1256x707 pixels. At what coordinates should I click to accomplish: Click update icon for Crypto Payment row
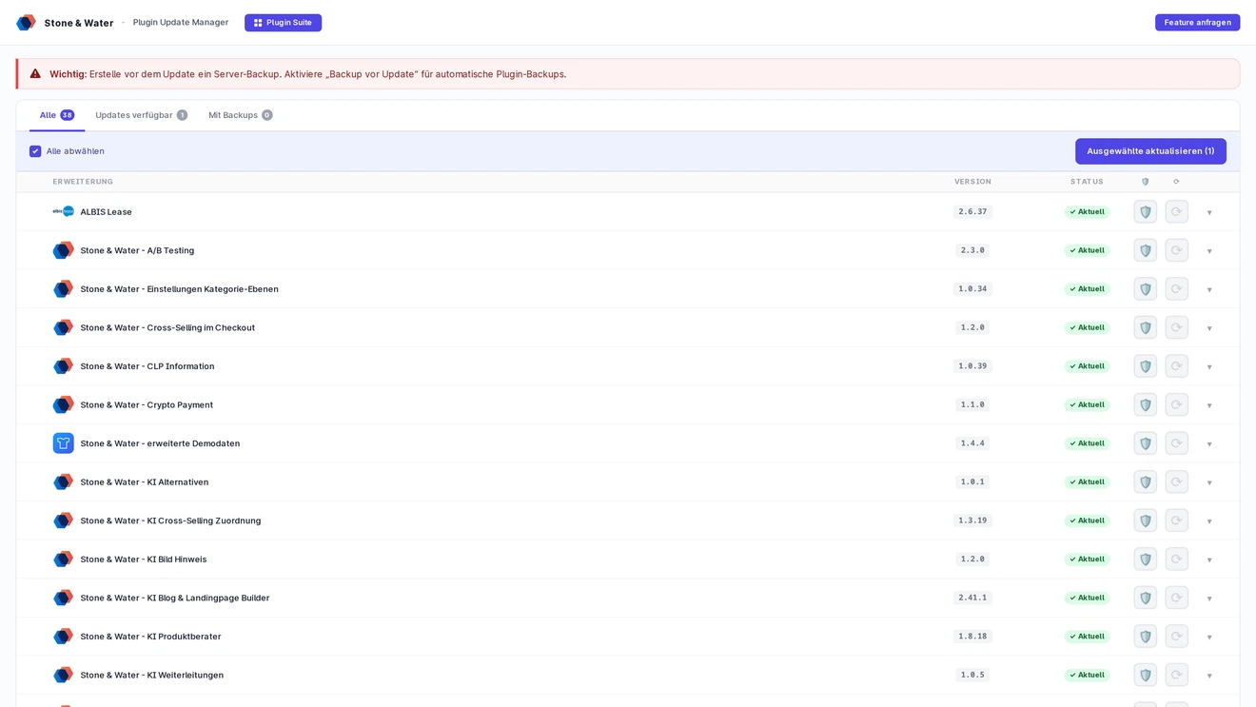(x=1177, y=404)
